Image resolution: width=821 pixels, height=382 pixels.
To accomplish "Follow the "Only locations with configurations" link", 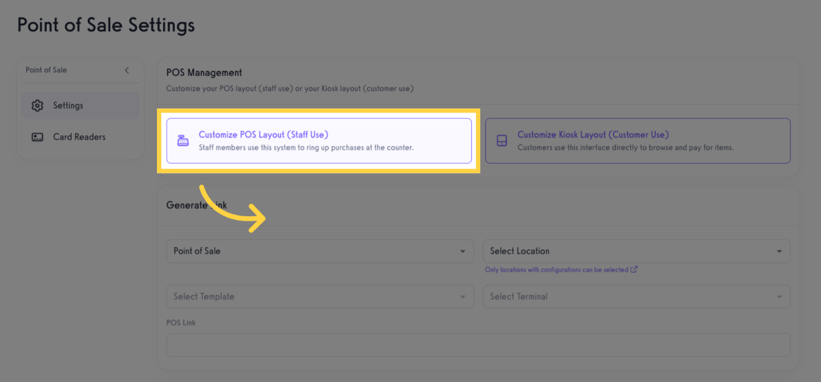I will click(557, 270).
